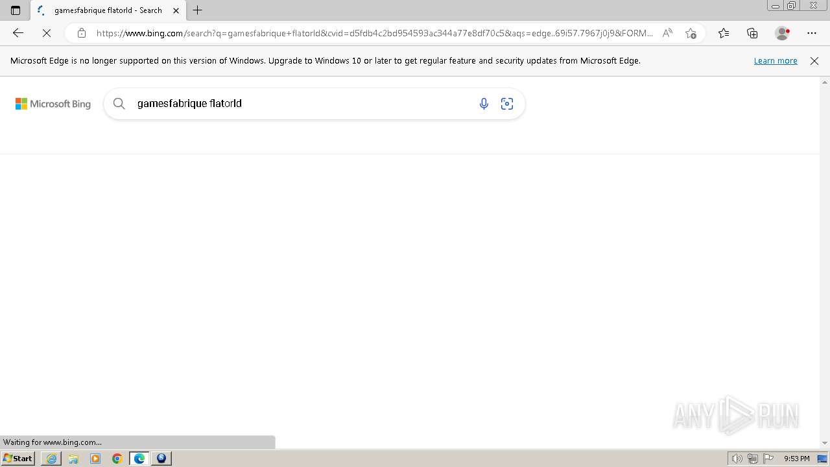
Task: Open Action Center flag icon
Action: pos(768,459)
